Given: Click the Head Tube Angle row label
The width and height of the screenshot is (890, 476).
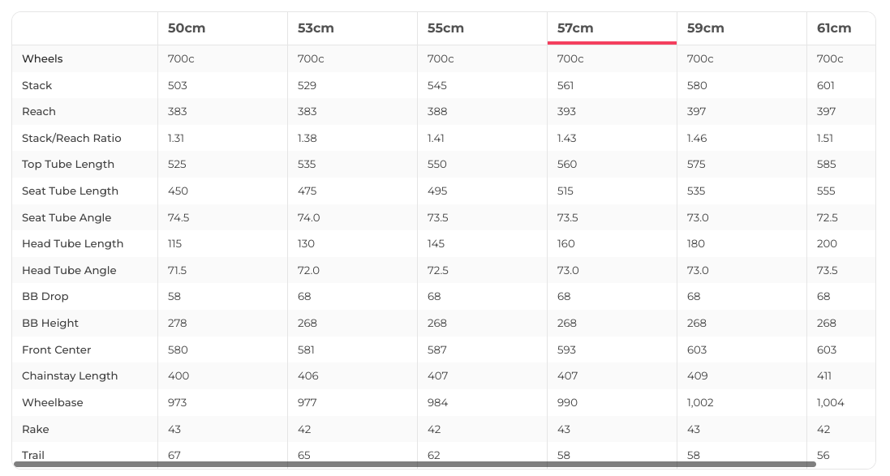Looking at the screenshot, I should [x=69, y=271].
